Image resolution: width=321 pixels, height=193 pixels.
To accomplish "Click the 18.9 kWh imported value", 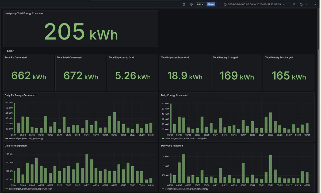I will coord(185,76).
